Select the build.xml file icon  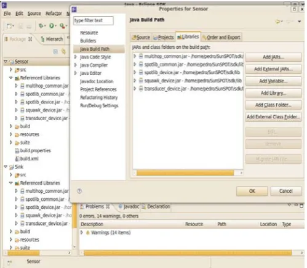click(x=17, y=158)
